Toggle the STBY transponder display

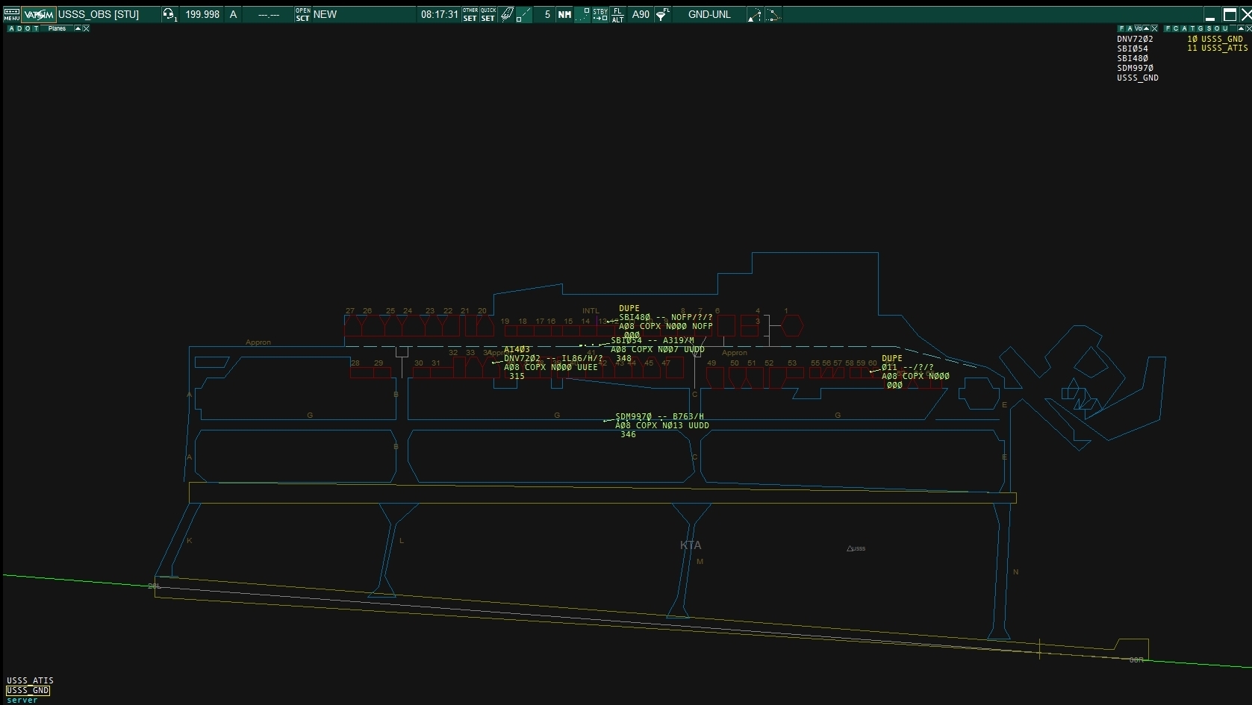(x=599, y=14)
